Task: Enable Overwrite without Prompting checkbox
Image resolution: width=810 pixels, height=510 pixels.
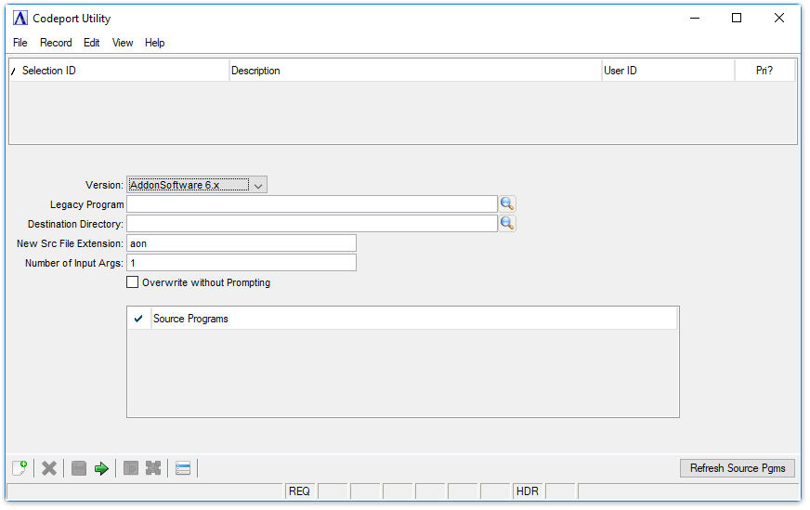Action: click(x=133, y=282)
